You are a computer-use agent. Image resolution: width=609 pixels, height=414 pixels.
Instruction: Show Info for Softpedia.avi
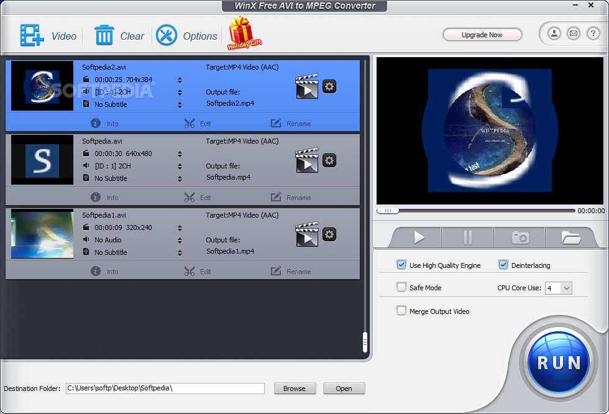tap(104, 197)
